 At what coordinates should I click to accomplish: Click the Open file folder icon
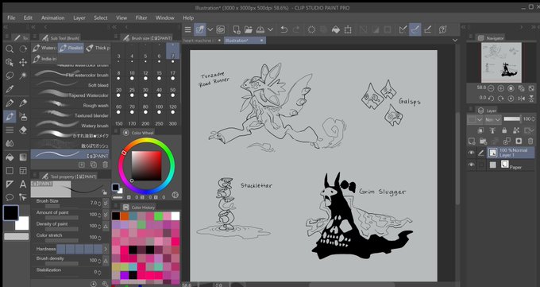pos(249,30)
